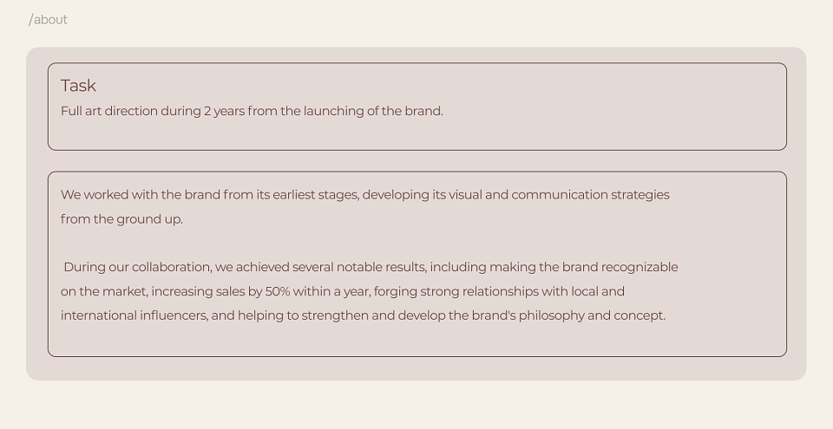Viewport: 833px width, 429px height.
Task: Click the line starting 'We worked with the brand'
Action: [x=365, y=195]
